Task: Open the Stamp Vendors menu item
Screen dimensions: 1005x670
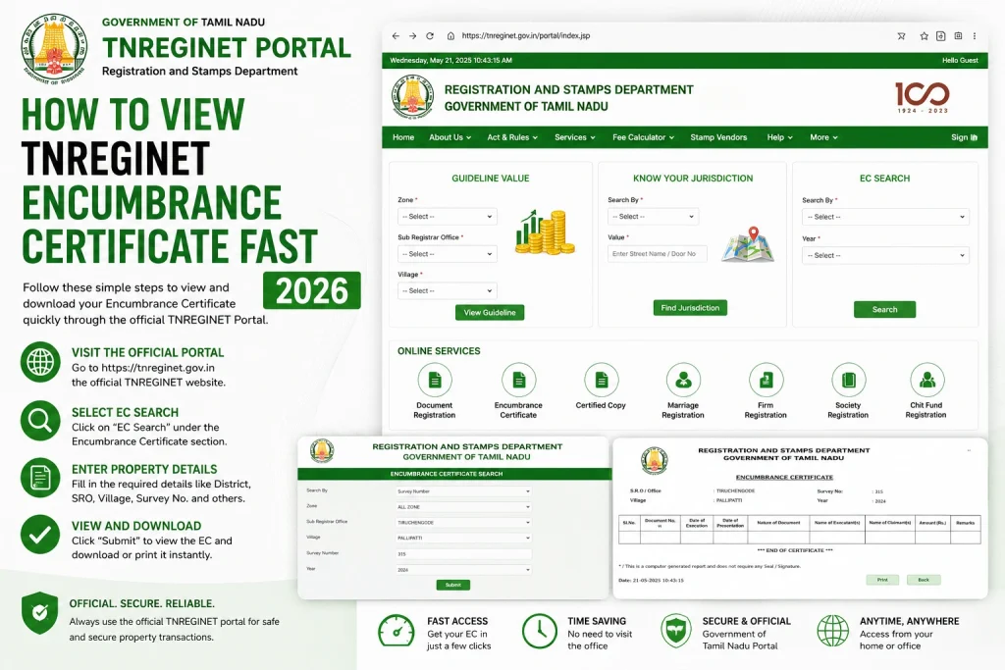Action: pos(718,137)
